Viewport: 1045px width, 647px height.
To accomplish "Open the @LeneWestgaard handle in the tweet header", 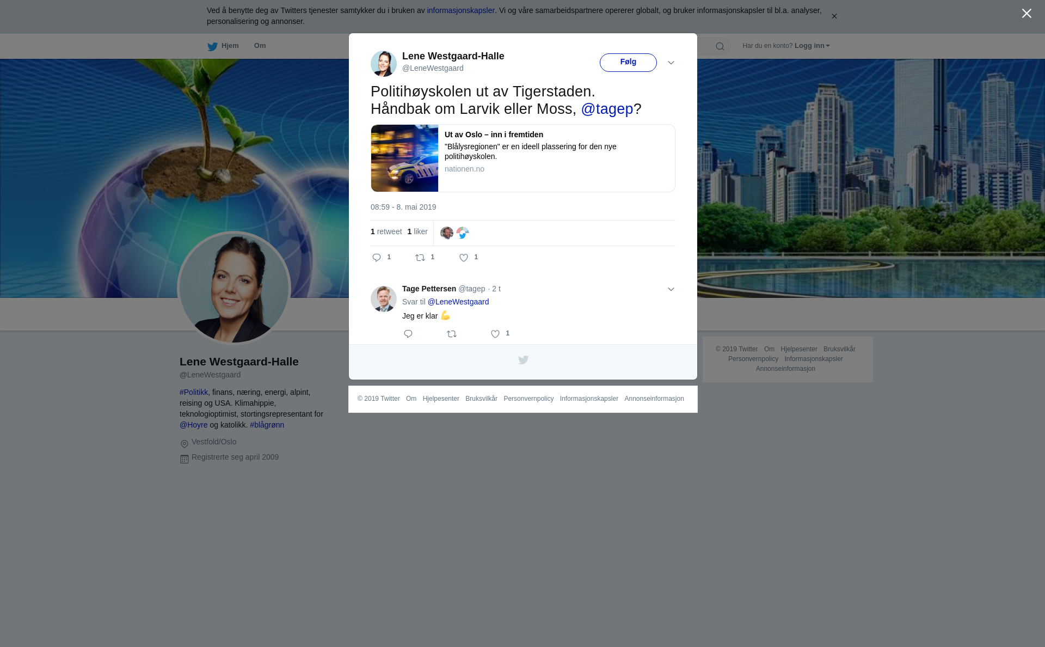I will [x=433, y=68].
